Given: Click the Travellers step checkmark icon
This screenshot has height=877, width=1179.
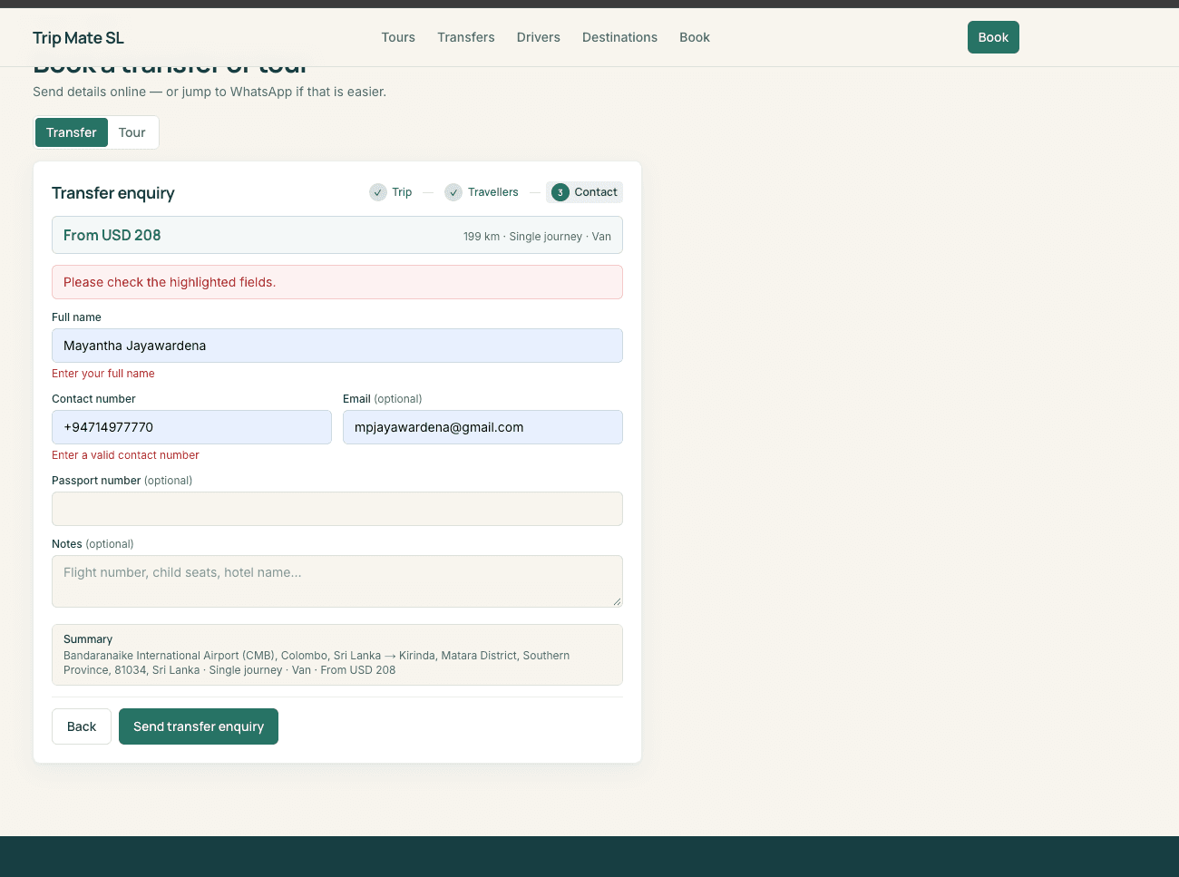Looking at the screenshot, I should pos(453,192).
